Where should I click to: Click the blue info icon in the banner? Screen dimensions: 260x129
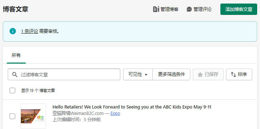point(13,31)
